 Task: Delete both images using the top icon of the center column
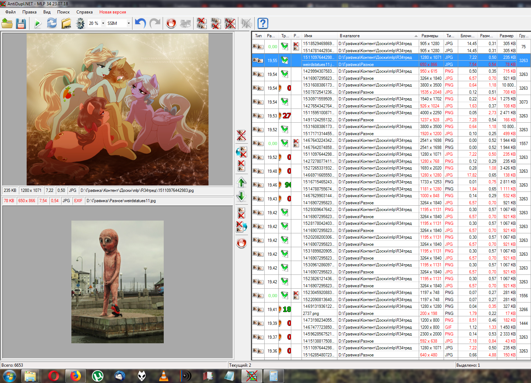tap(242, 135)
